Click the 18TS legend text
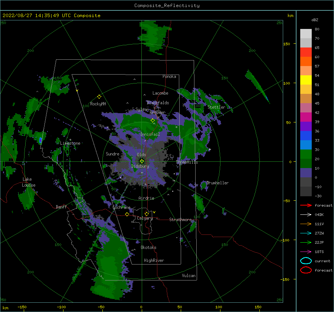Viewport: 334px width, 312px height. pos(319,252)
